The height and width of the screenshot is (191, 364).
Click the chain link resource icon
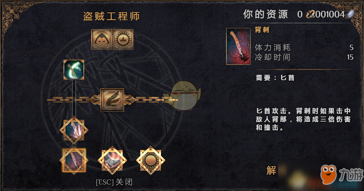point(310,14)
